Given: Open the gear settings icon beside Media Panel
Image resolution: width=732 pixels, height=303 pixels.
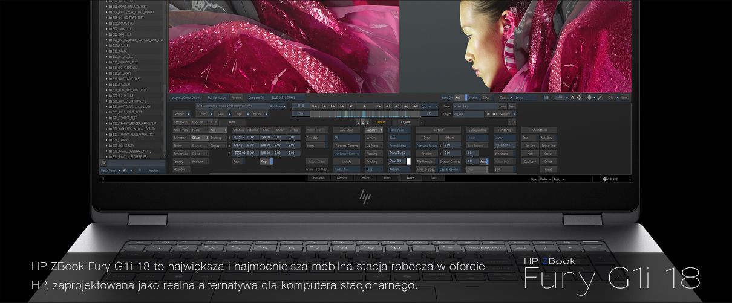Looking at the screenshot, I should coord(125,171).
